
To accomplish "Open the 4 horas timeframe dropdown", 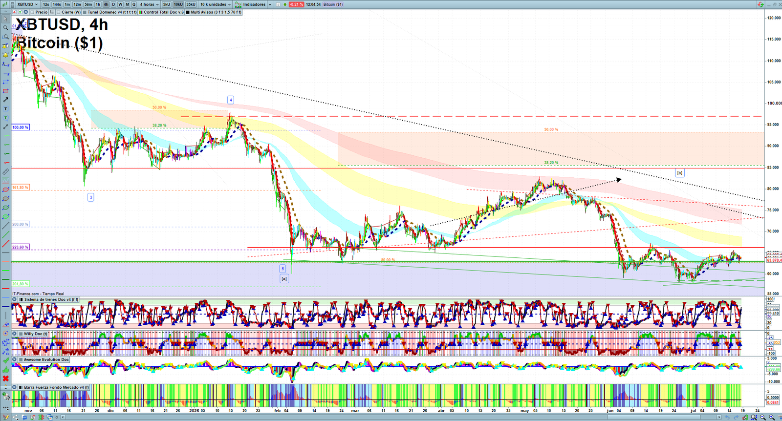I will tap(149, 4).
